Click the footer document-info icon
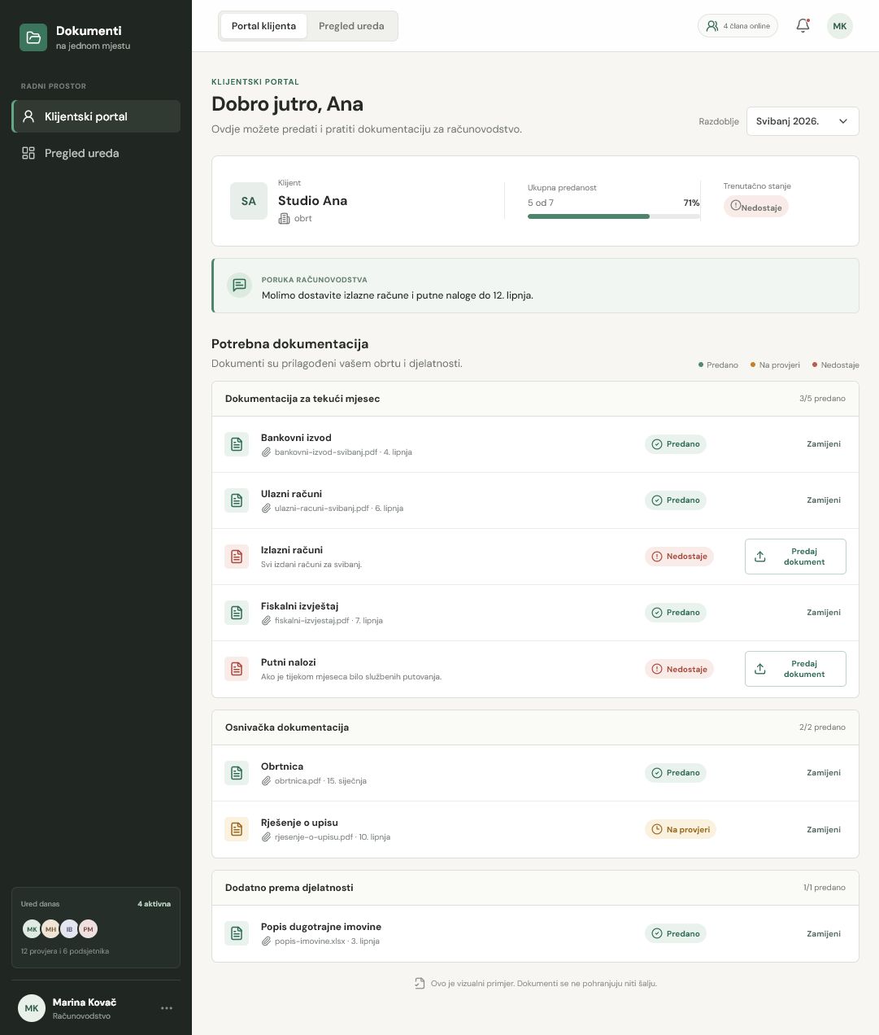879x1035 pixels. [x=420, y=984]
